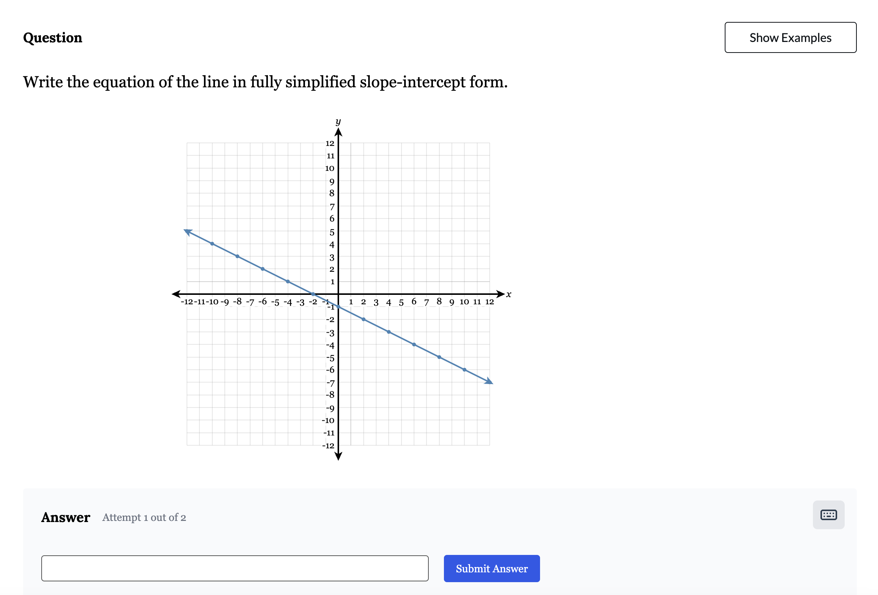This screenshot has height=595, width=878.
Task: Click the Attempt 1 out of 2 text
Action: [x=144, y=518]
